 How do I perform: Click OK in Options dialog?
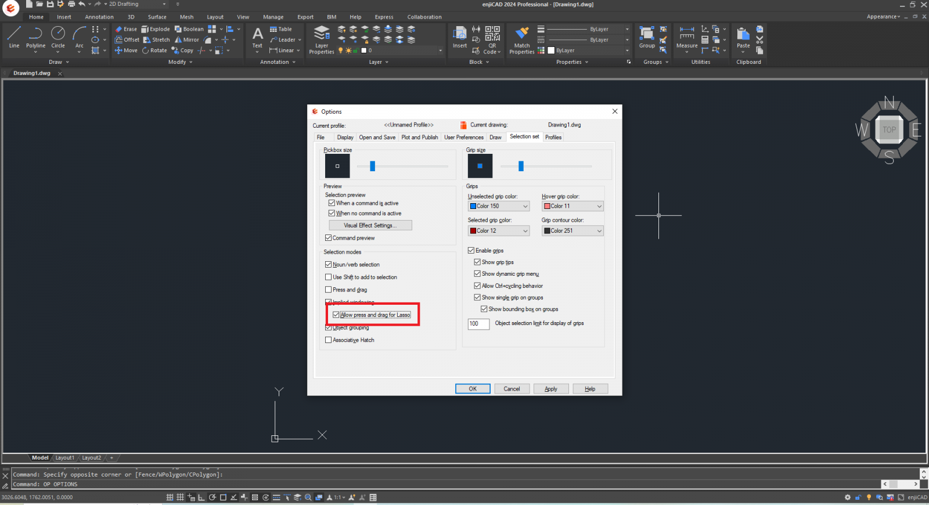[x=473, y=389]
